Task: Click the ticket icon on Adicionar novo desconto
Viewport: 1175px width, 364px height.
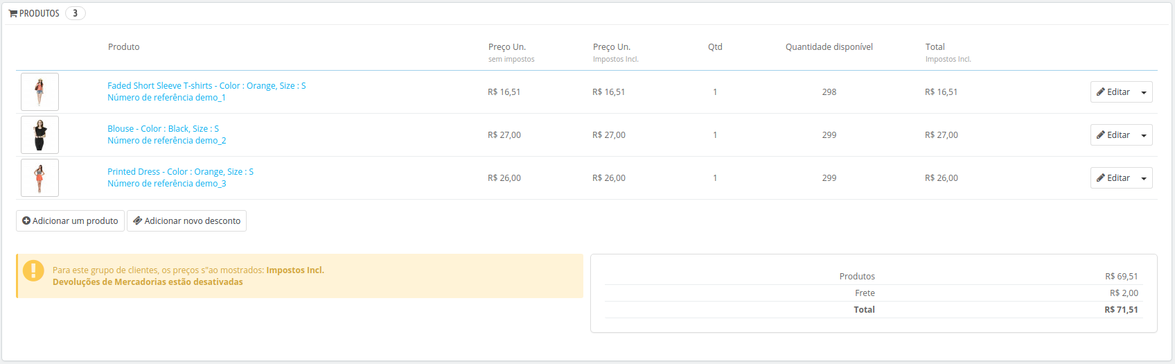Action: (x=138, y=220)
